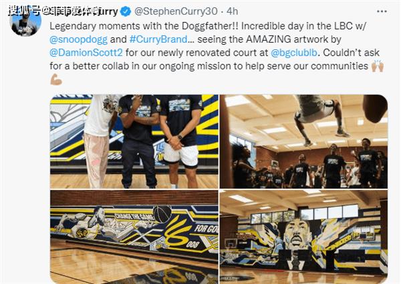
Task: Open photo of yellow and blue wall mural
Action: (134, 237)
